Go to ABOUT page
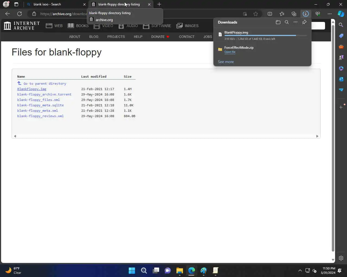This screenshot has height=277, width=347. tap(75, 37)
